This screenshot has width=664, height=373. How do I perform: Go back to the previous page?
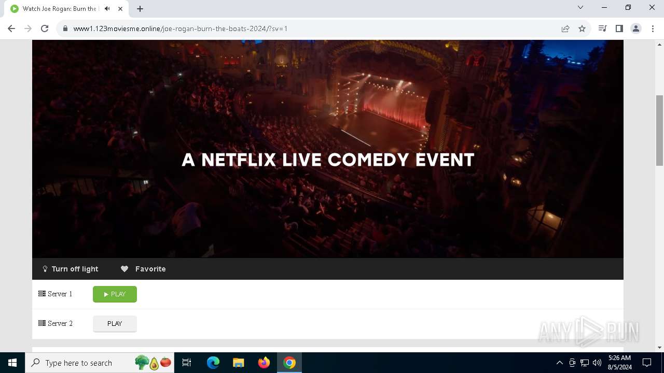tap(11, 28)
